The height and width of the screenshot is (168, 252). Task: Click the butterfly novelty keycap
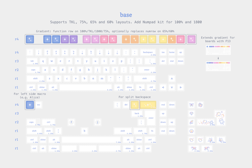(x=192, y=104)
